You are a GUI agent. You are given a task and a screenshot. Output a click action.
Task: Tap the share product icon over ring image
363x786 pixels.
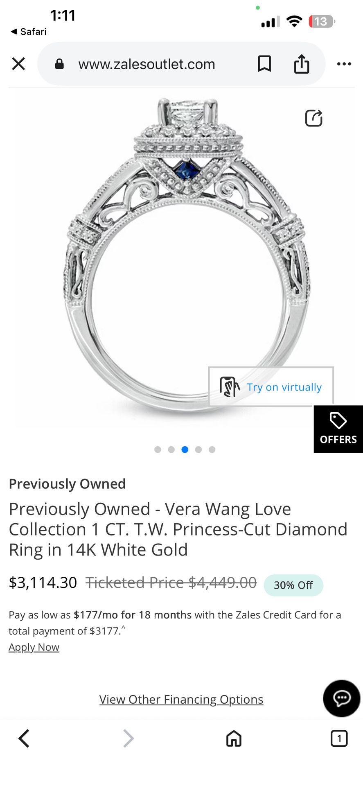(314, 118)
